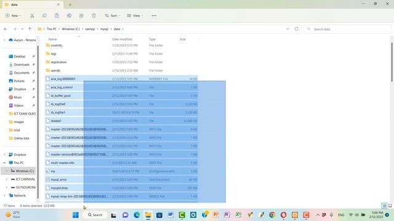Image resolution: width=394 pixels, height=221 pixels.
Task: Click mysql in the address path
Action: pyautogui.click(x=104, y=29)
